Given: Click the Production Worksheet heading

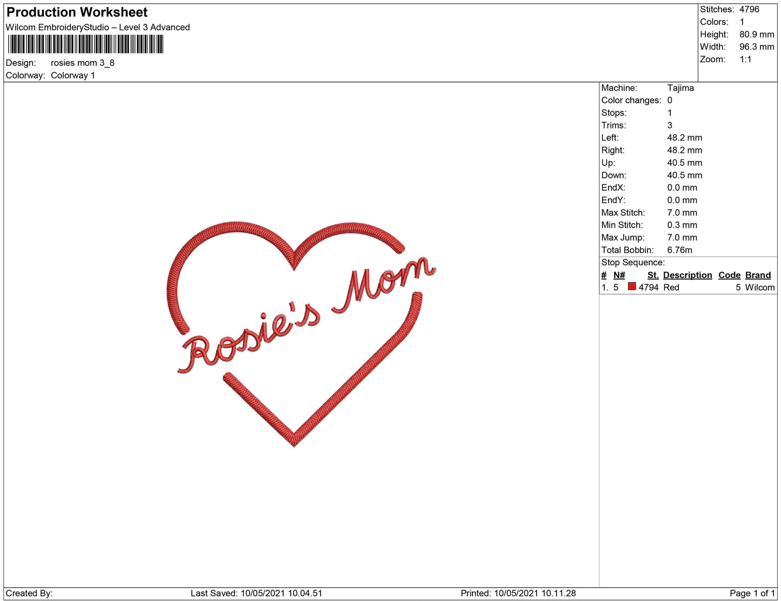Looking at the screenshot, I should coord(77,12).
